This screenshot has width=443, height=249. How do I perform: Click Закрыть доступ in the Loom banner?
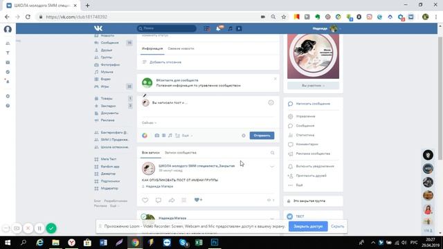pos(308,226)
